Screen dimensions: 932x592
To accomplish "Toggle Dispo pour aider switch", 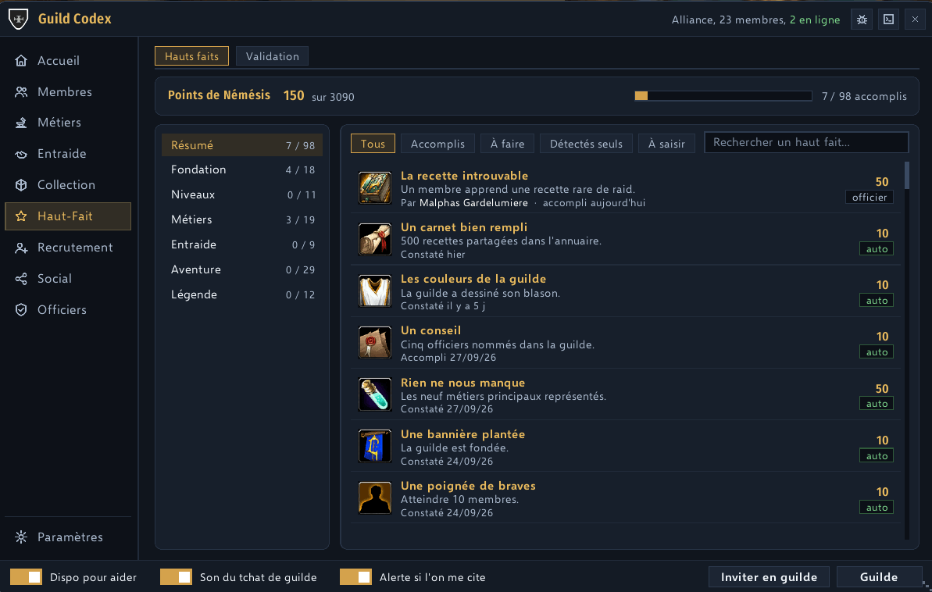I will point(26,577).
